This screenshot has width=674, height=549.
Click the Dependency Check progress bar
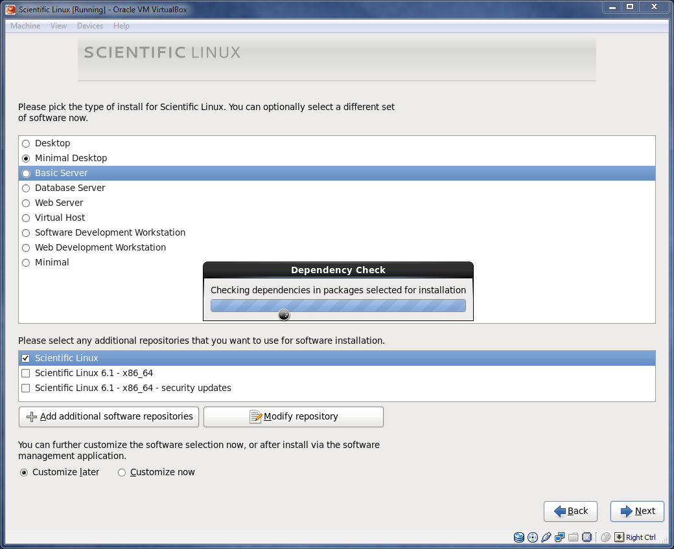(338, 306)
